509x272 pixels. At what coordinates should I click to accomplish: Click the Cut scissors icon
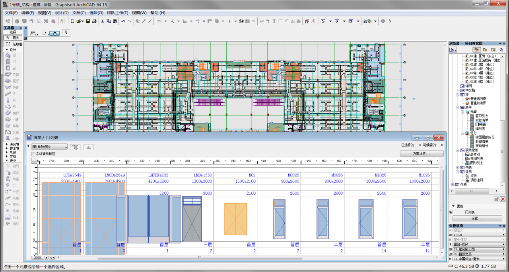[x=103, y=21]
